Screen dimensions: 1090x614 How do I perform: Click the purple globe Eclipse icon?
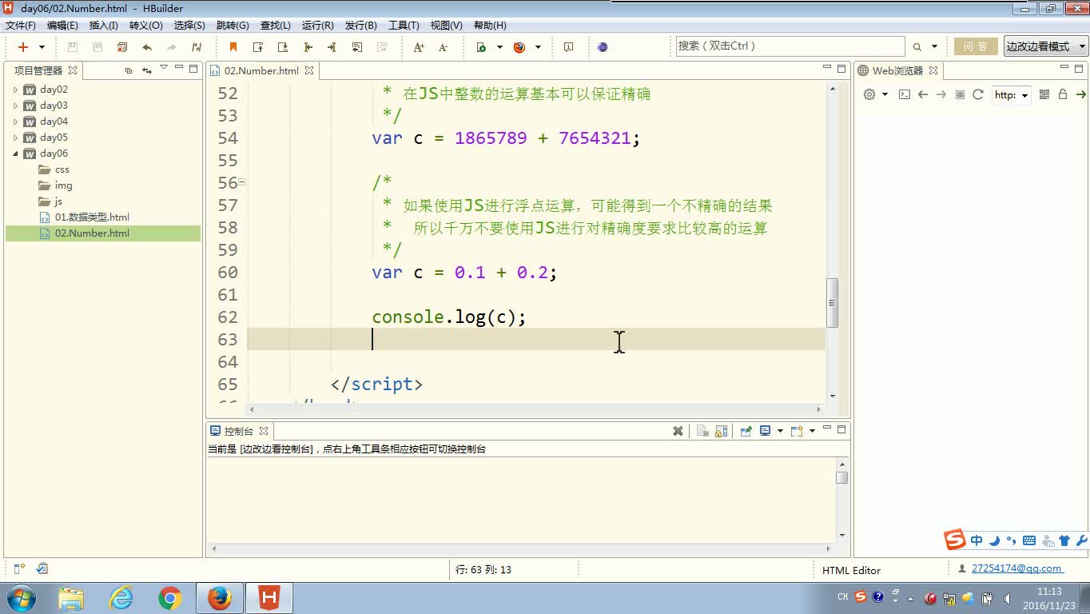coord(603,47)
